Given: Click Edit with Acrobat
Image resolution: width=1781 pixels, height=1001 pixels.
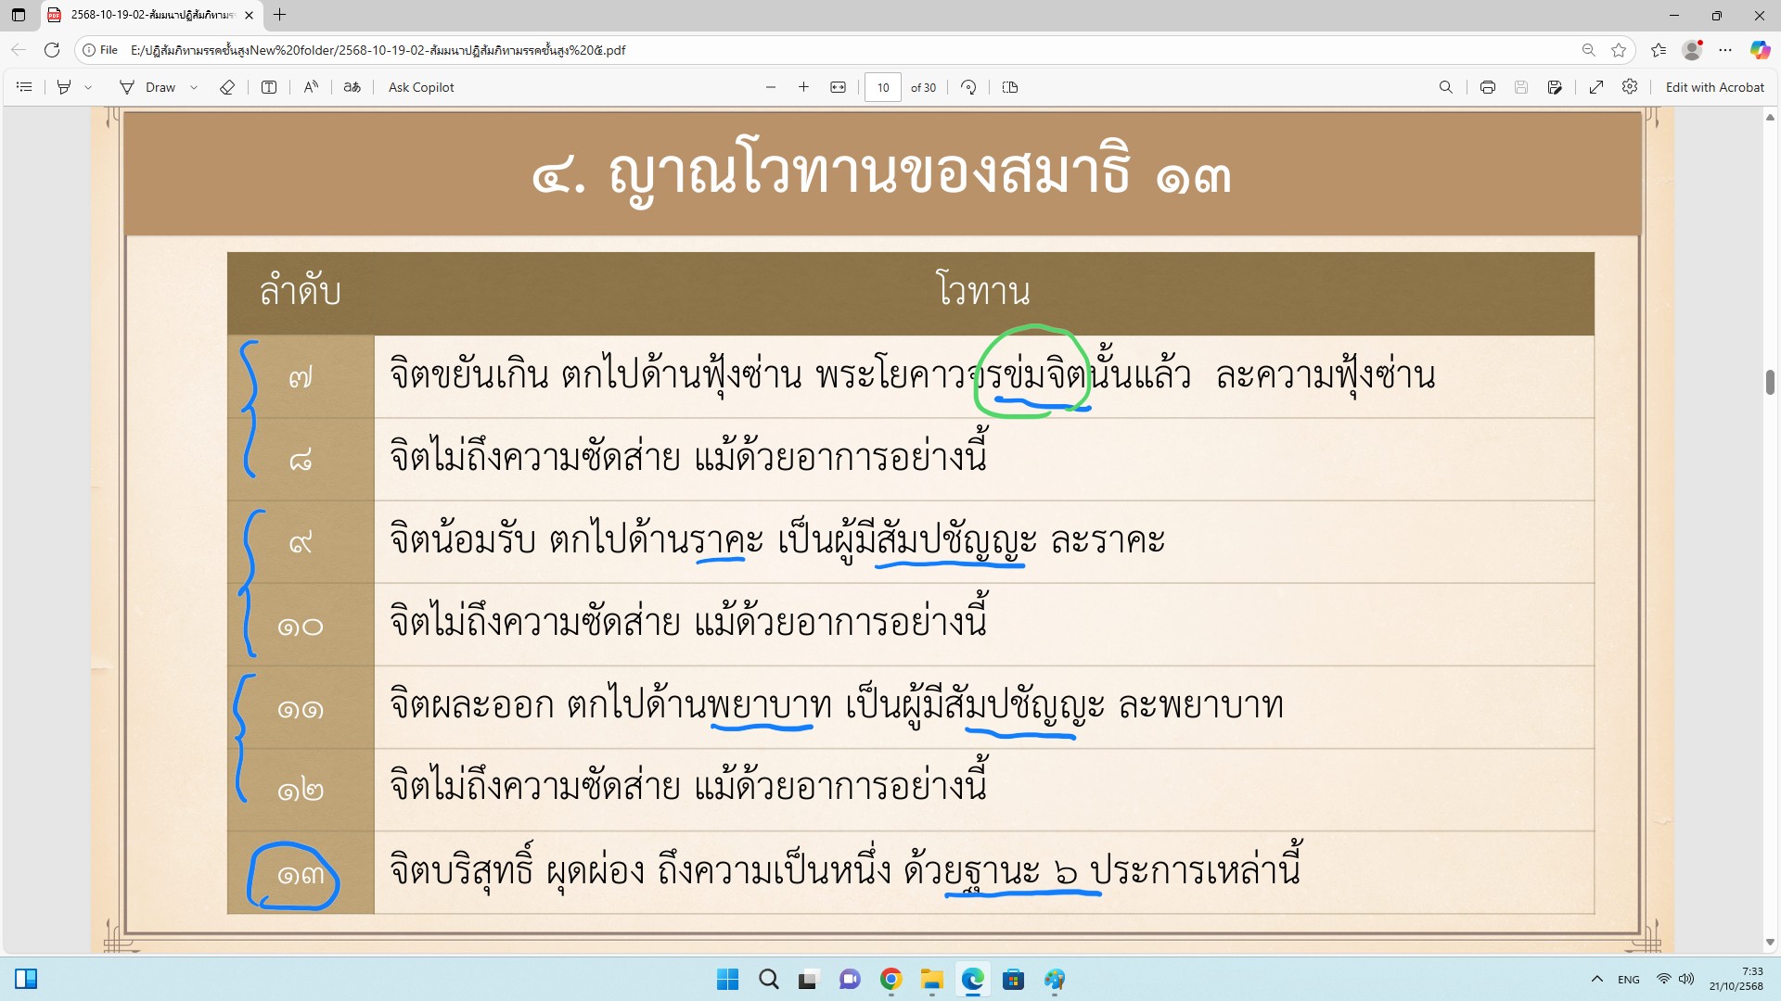Looking at the screenshot, I should tap(1714, 87).
